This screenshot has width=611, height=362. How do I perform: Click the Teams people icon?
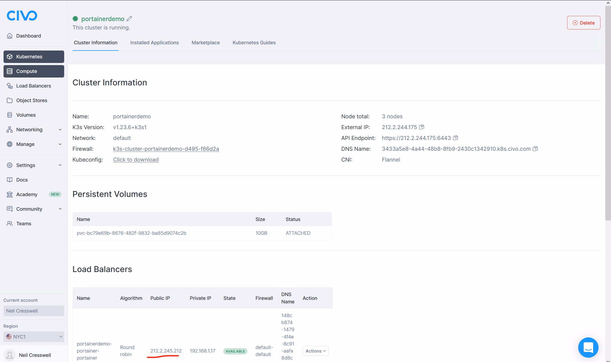10,223
